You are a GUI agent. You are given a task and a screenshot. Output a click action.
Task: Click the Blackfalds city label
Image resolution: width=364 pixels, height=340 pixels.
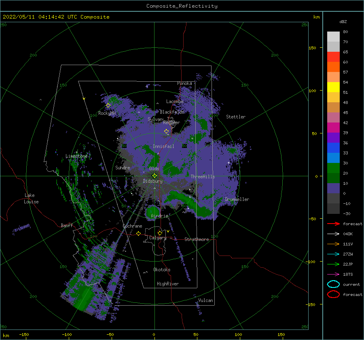pyautogui.click(x=172, y=112)
